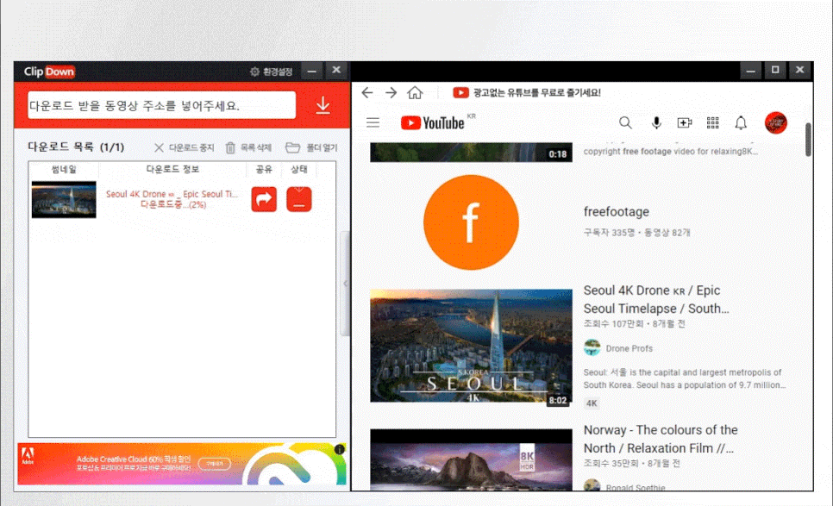This screenshot has width=833, height=506.
Task: Close the ClipDown panel
Action: pyautogui.click(x=336, y=71)
